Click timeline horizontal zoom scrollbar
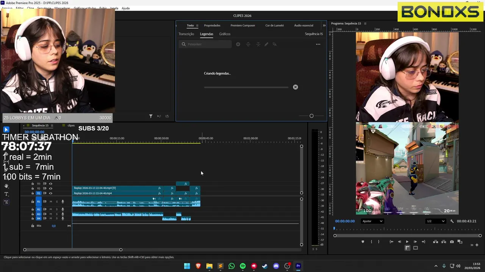485x272 pixels. tap(73, 250)
